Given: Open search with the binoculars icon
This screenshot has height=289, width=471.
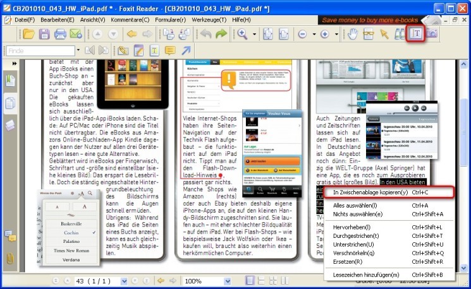Looking at the screenshot, I should (399, 34).
